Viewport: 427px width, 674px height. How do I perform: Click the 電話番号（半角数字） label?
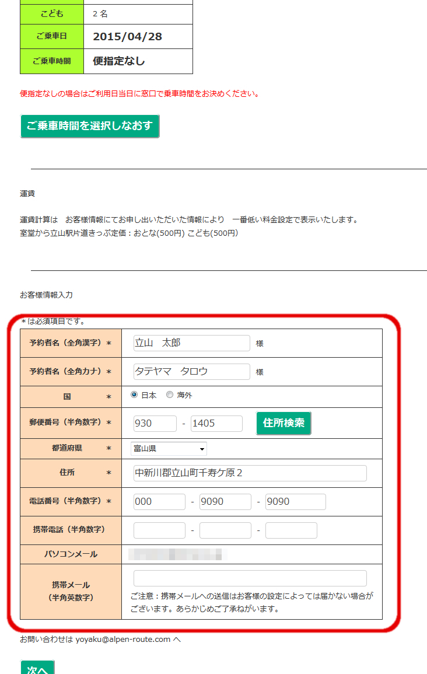pos(71,501)
